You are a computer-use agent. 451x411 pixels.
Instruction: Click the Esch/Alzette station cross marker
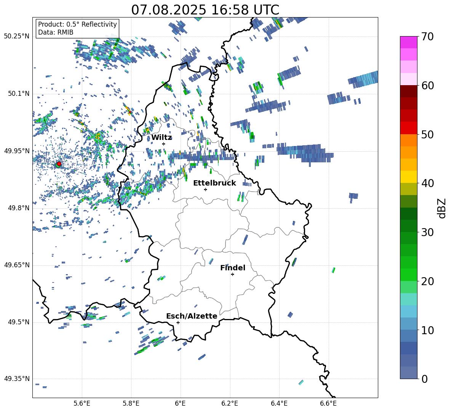(178, 322)
